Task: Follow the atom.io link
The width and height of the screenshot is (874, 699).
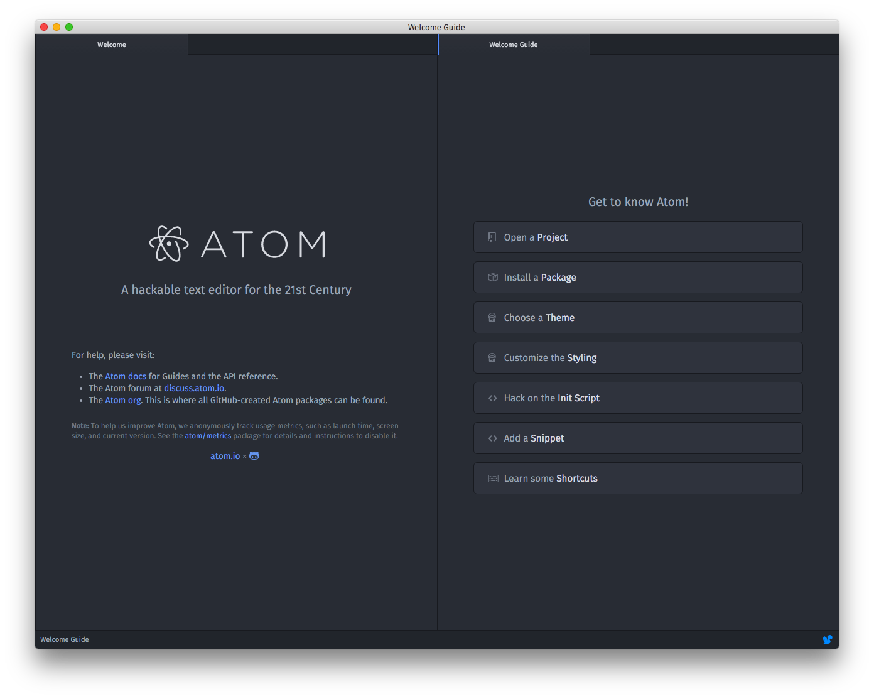Action: pos(225,456)
